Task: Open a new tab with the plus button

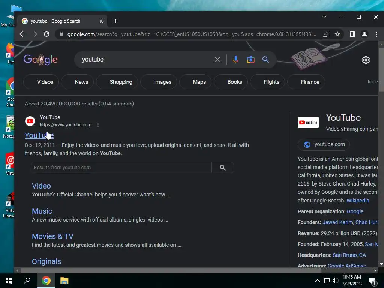Action: 115,21
